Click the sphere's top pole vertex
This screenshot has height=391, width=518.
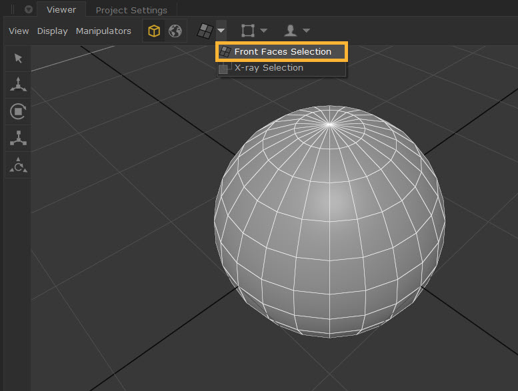point(329,124)
